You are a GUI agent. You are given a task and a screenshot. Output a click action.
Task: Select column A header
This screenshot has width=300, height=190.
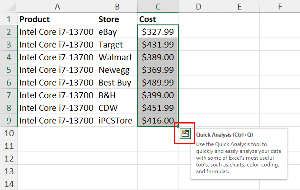click(57, 6)
